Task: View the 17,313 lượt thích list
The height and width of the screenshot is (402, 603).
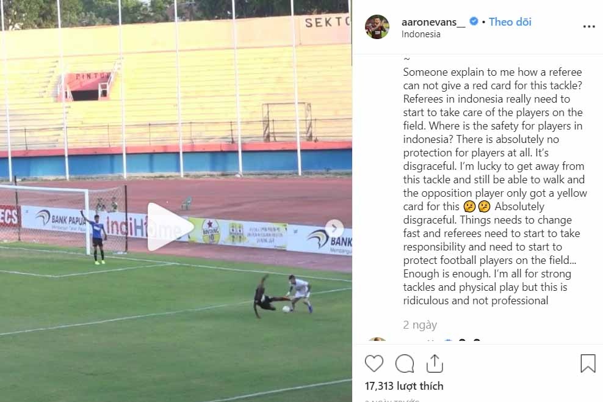Action: point(404,386)
